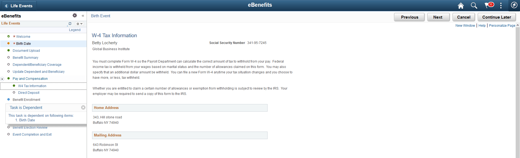This screenshot has height=158, width=520.
Task: Open notifications flag with red badge
Action: point(489,5)
